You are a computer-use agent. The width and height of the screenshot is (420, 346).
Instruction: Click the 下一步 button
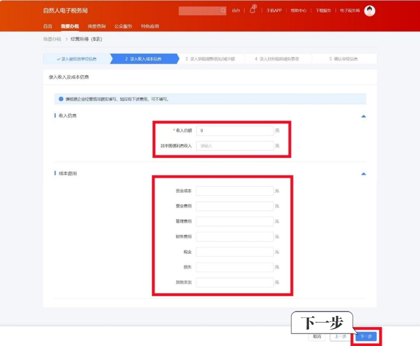(x=366, y=336)
